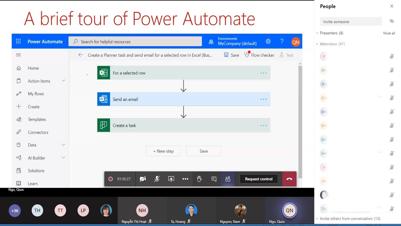
Task: Mute attendee BG
Action: click(392, 84)
